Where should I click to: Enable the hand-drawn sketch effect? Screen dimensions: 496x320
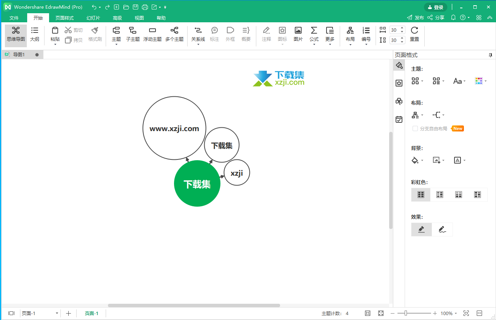pyautogui.click(x=442, y=229)
